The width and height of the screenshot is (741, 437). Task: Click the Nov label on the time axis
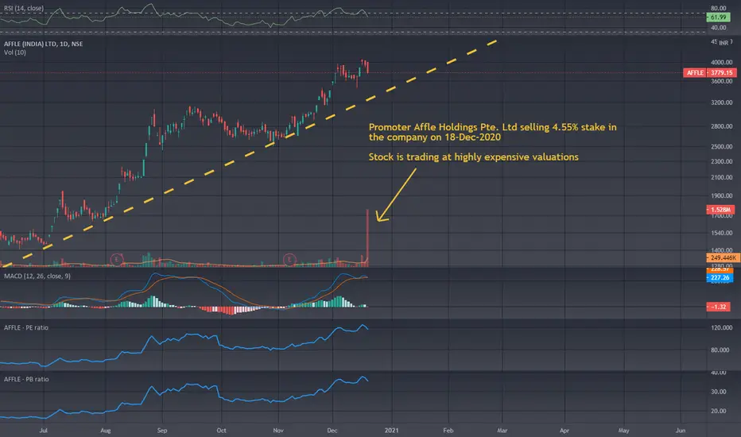pyautogui.click(x=278, y=431)
